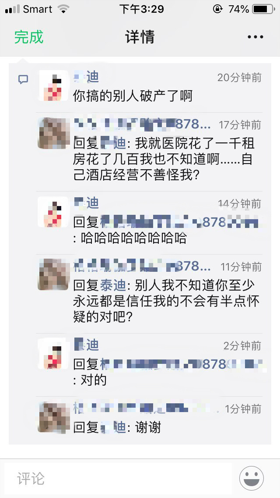Tap the 评论 comment input field
The image size is (280, 498).
click(x=118, y=479)
